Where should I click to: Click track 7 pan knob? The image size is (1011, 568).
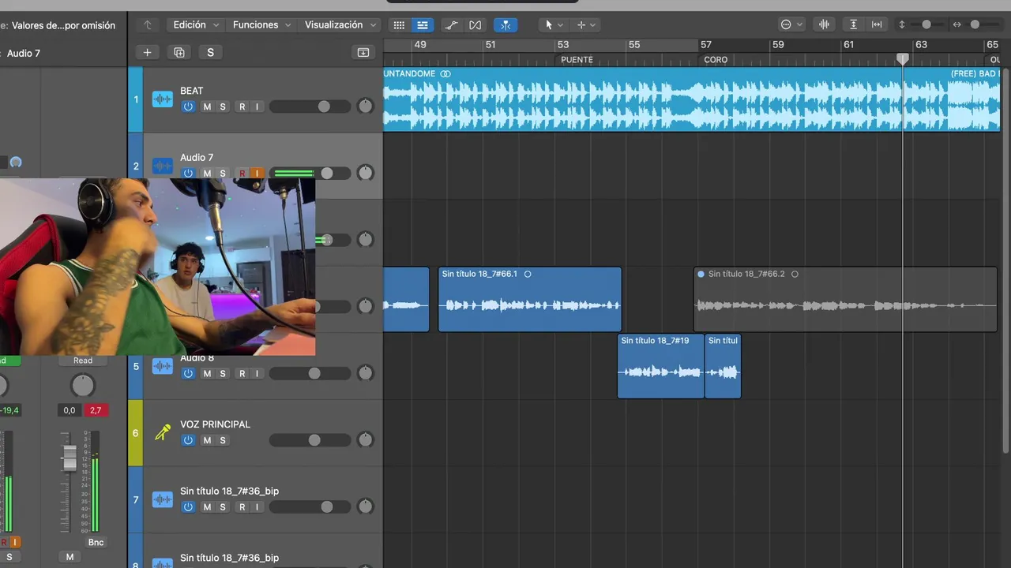coord(365,506)
